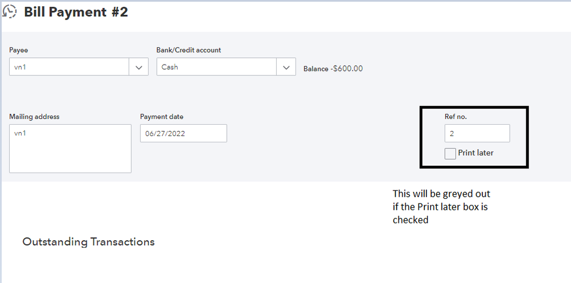Screen dimensions: 571x283
Task: Focus the Ref no. input box
Action: (x=477, y=133)
